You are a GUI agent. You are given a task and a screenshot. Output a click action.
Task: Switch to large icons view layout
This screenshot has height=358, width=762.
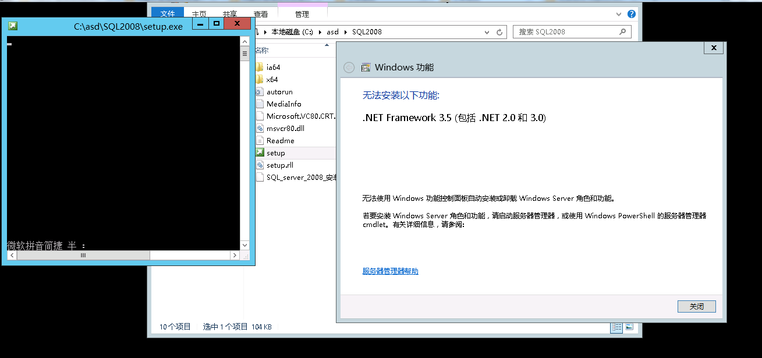(x=629, y=327)
